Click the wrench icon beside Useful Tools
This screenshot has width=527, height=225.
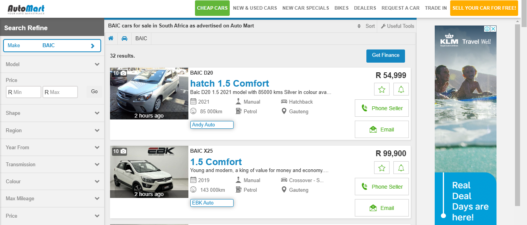click(383, 26)
